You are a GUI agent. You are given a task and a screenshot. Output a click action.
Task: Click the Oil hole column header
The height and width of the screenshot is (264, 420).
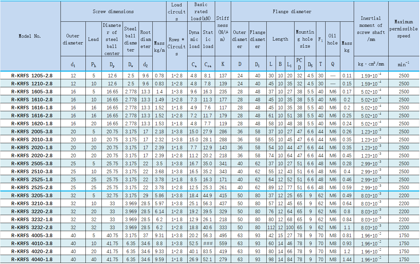pos(333,39)
